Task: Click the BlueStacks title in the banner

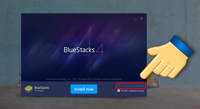Action: coord(79,50)
